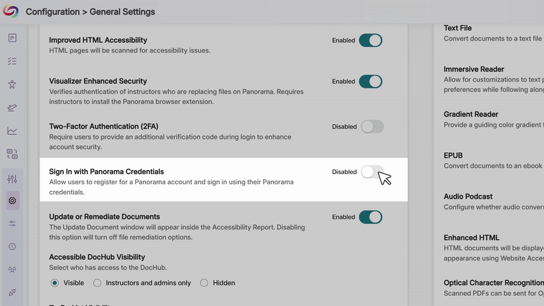
Task: Click the Visualizer Enhanced Security title
Action: click(98, 81)
